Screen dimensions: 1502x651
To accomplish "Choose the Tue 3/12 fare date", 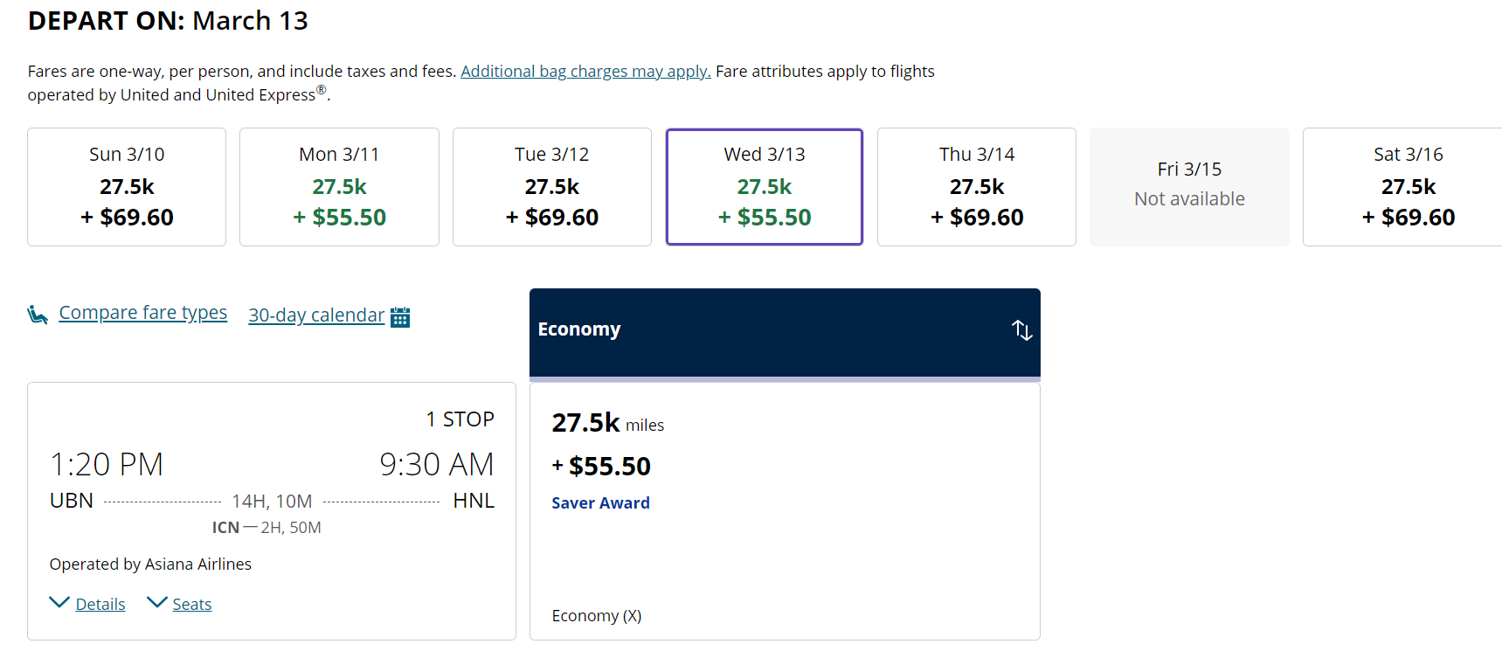I will pos(552,187).
